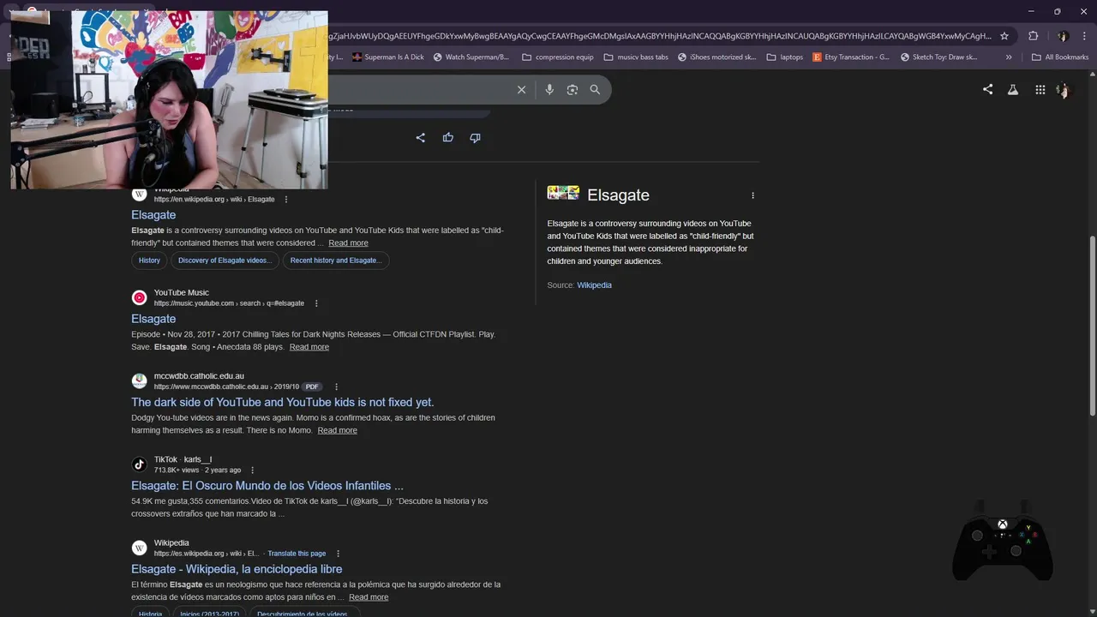Select the 'Inicios (2013-2017)' chip

coord(209,613)
